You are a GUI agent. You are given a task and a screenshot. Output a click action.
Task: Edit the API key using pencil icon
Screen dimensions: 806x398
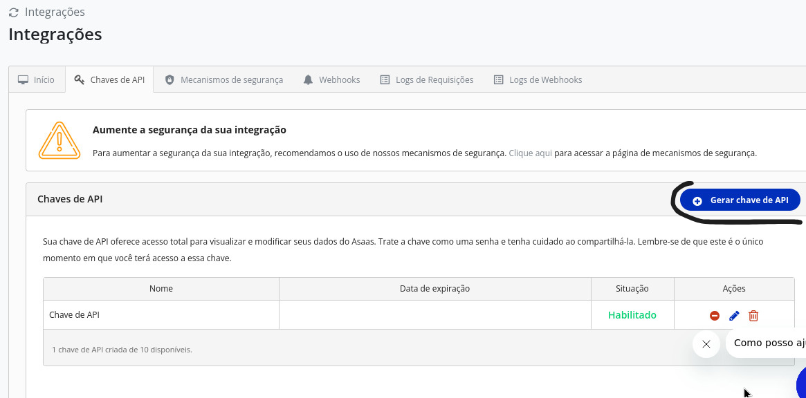tap(734, 316)
